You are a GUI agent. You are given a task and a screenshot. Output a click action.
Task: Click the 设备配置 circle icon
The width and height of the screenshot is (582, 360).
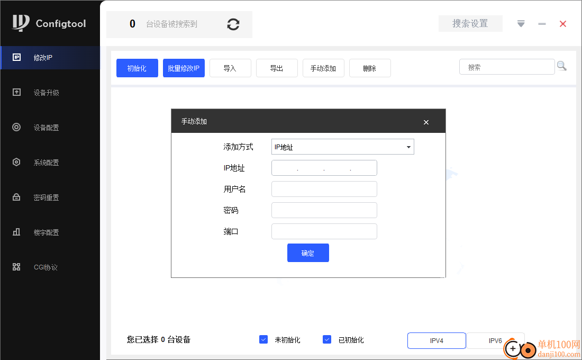16,127
